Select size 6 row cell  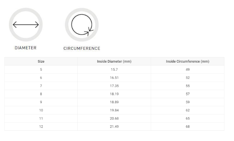point(41,78)
